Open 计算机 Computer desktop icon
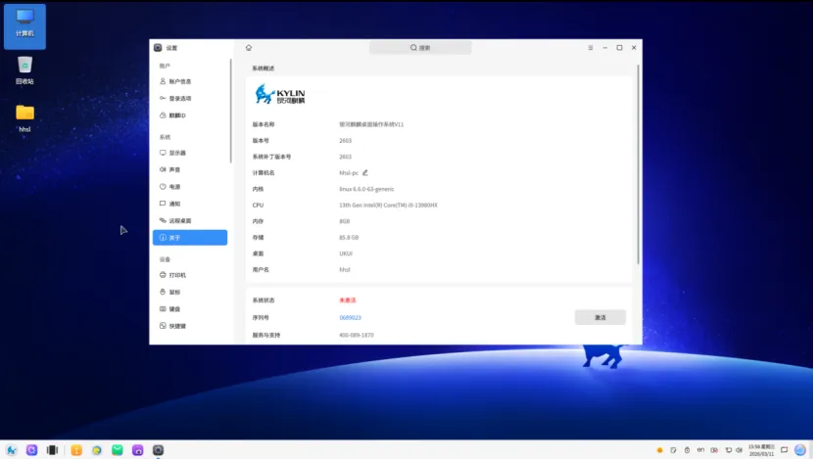This screenshot has width=814, height=460. (24, 25)
